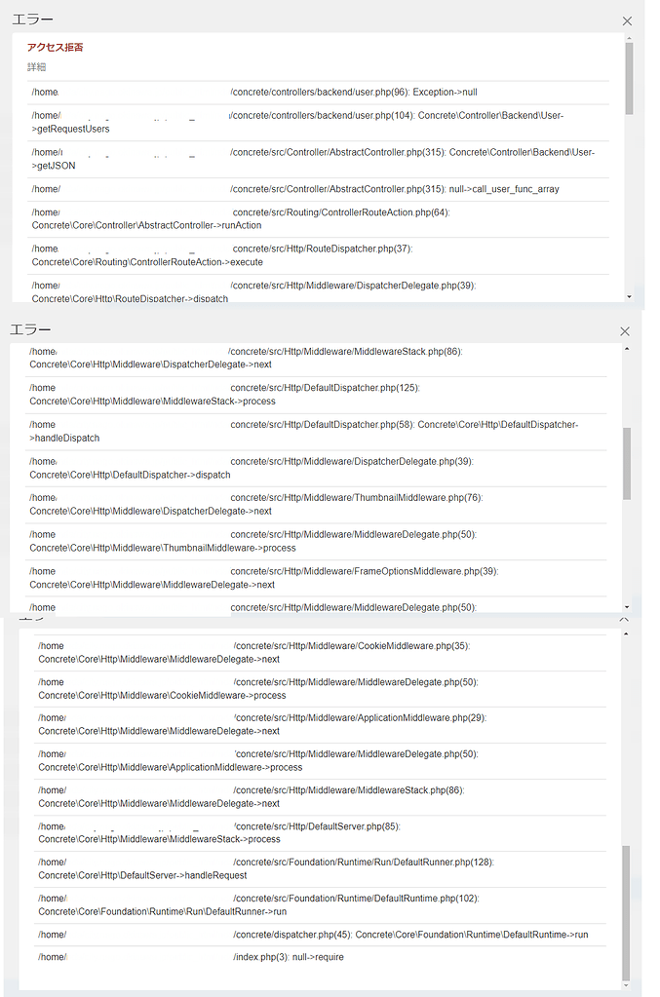This screenshot has width=660, height=997.
Task: Select the ApplicationMiddleware.php(29) stack line
Action: pos(322,724)
